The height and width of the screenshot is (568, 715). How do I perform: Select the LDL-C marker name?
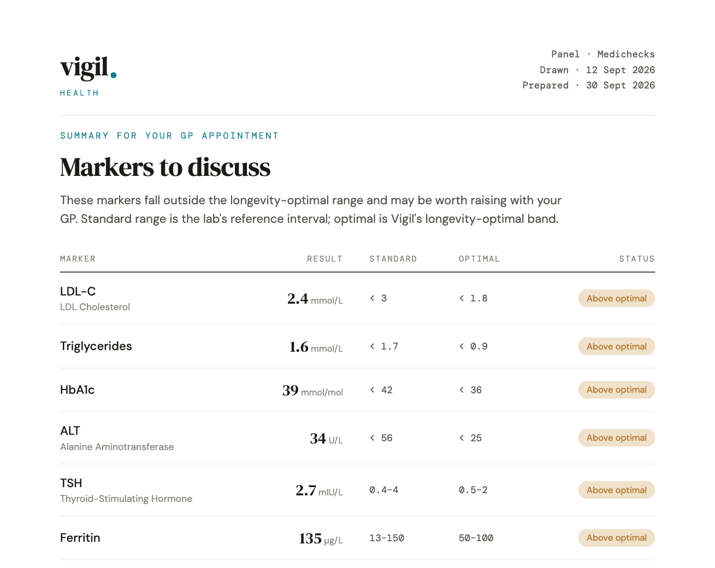coord(78,292)
